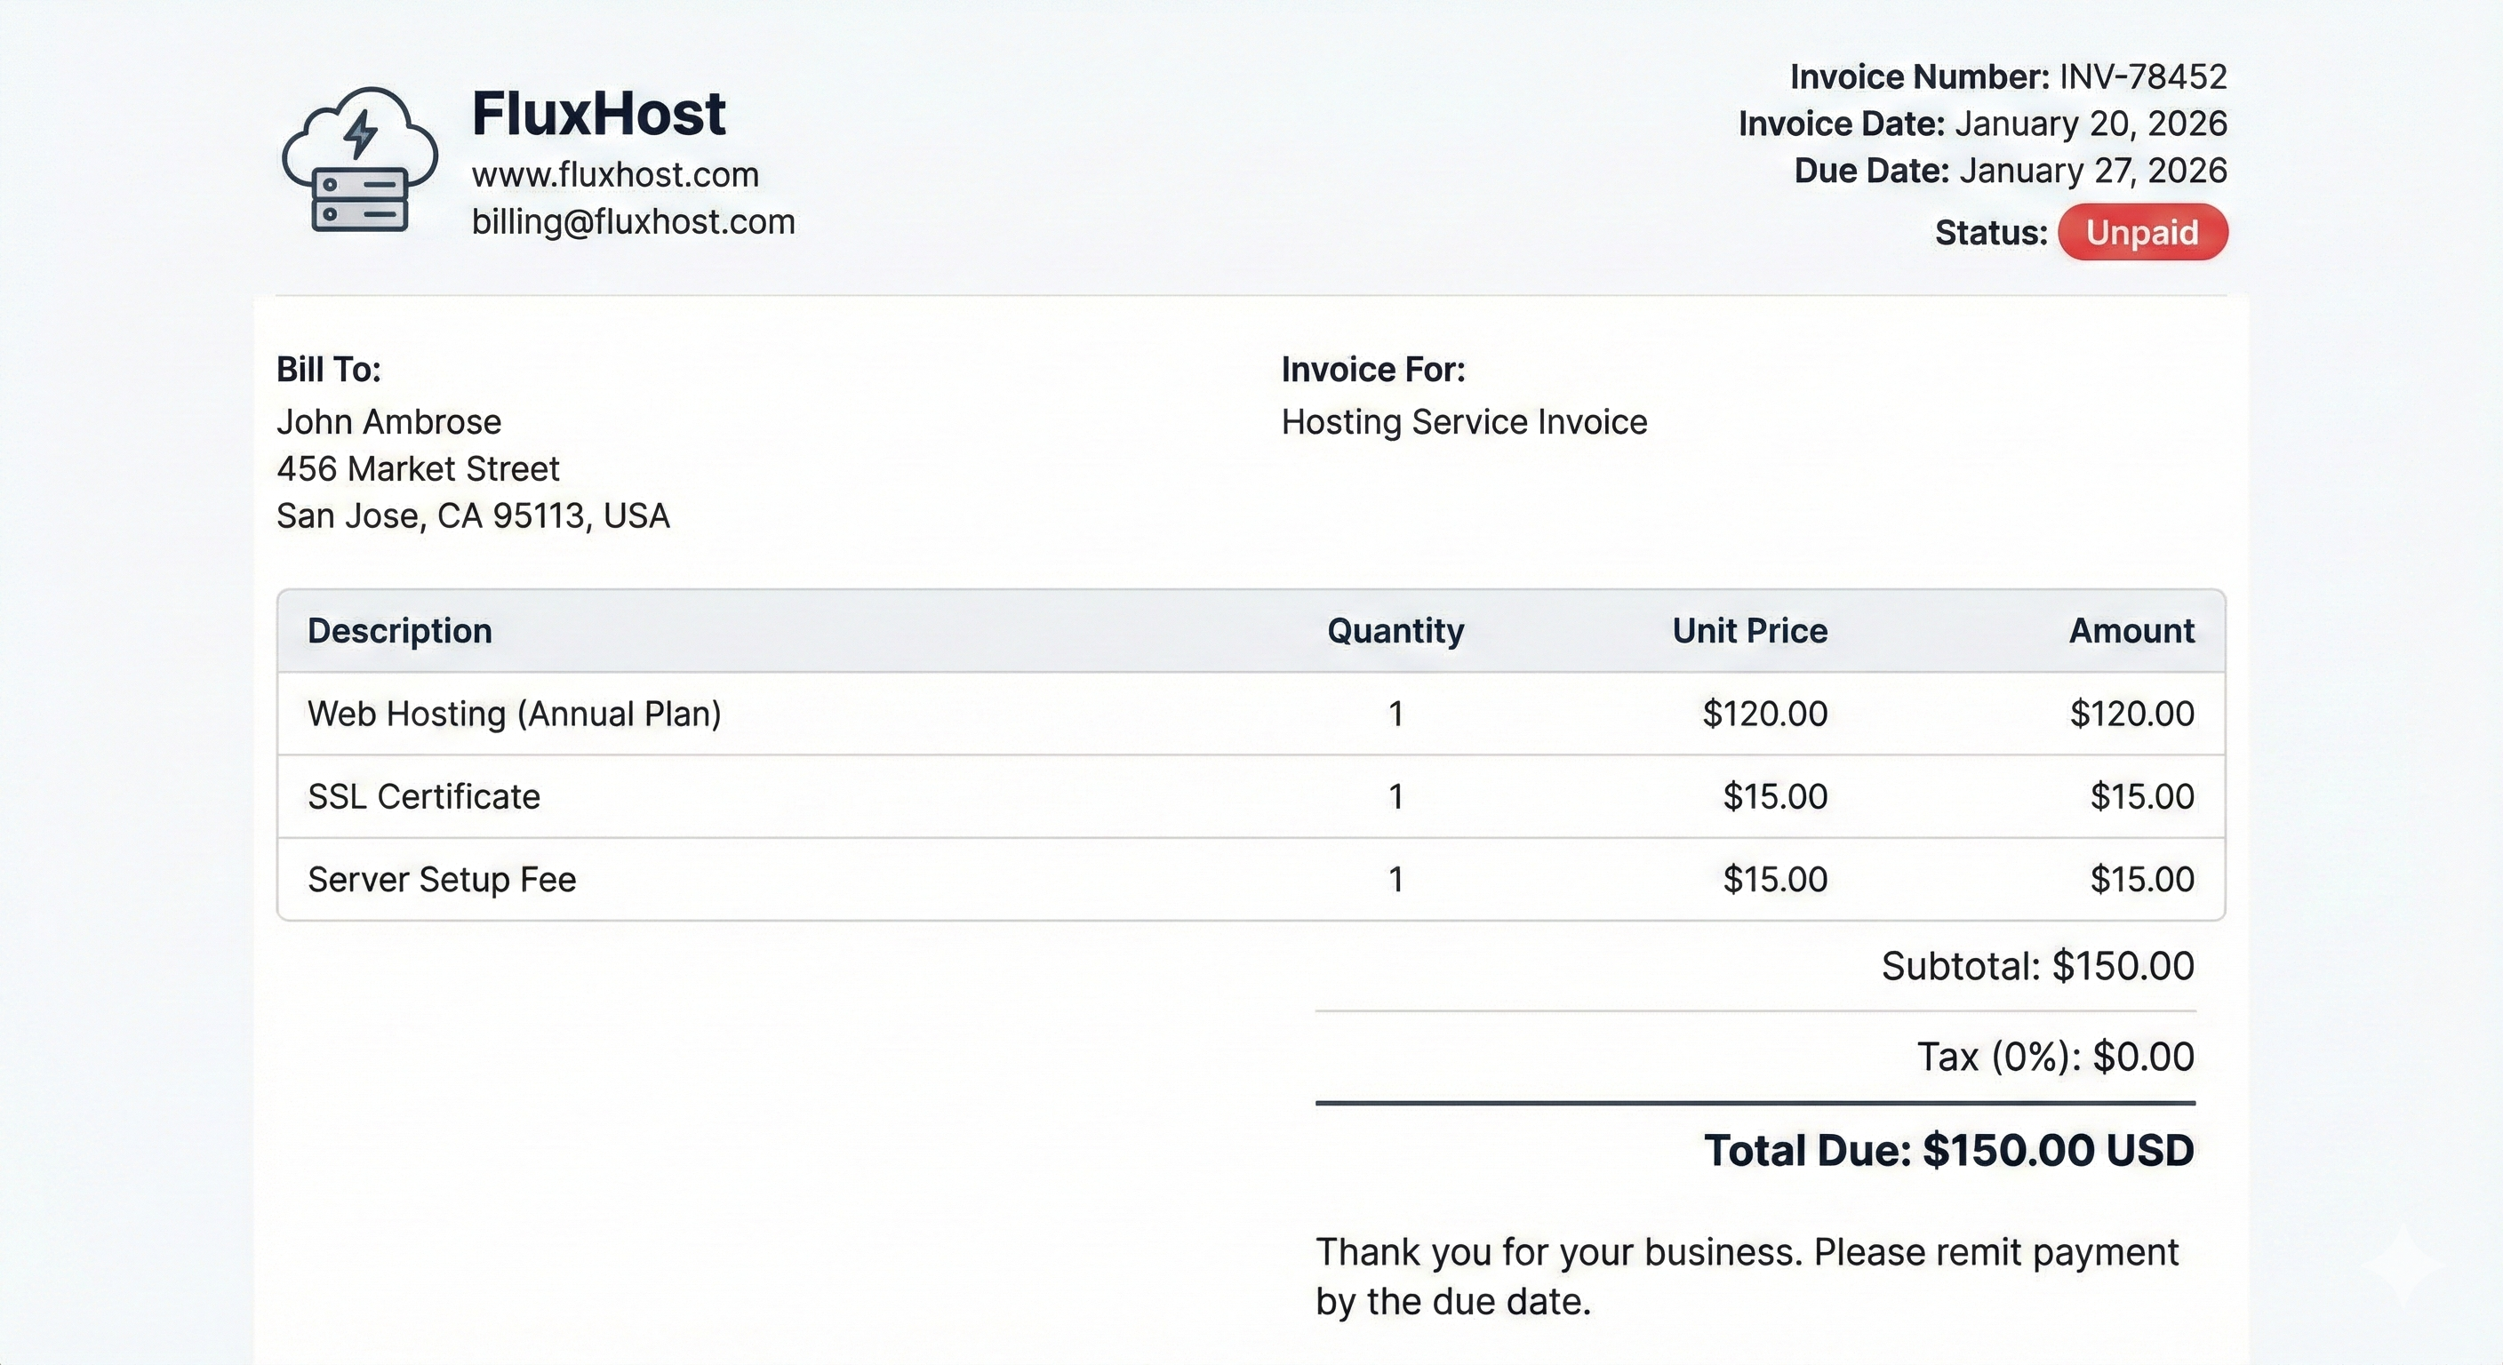The width and height of the screenshot is (2503, 1365).
Task: Click the billing@fluxhost.com email link
Action: (634, 221)
